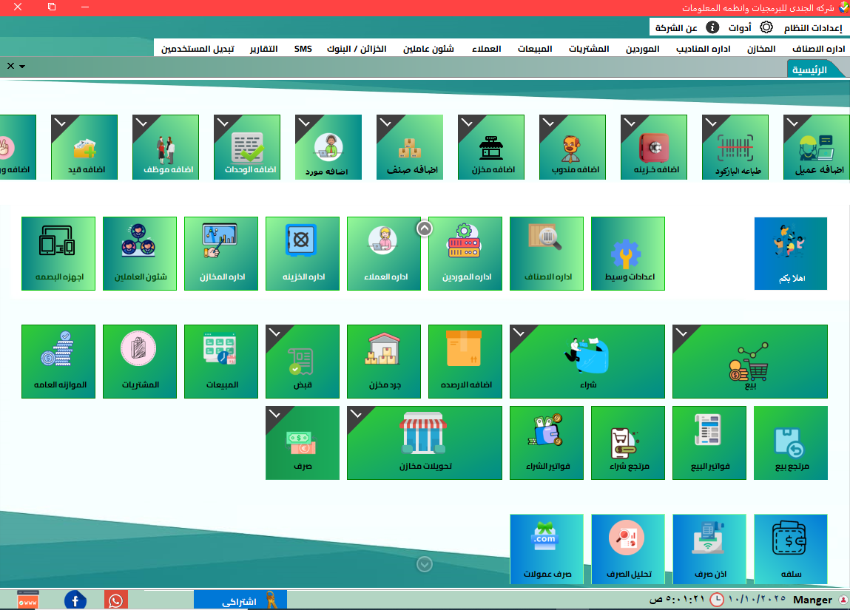Expand corner arrow on اضافه صنف tile
This screenshot has height=610, width=850.
click(385, 123)
